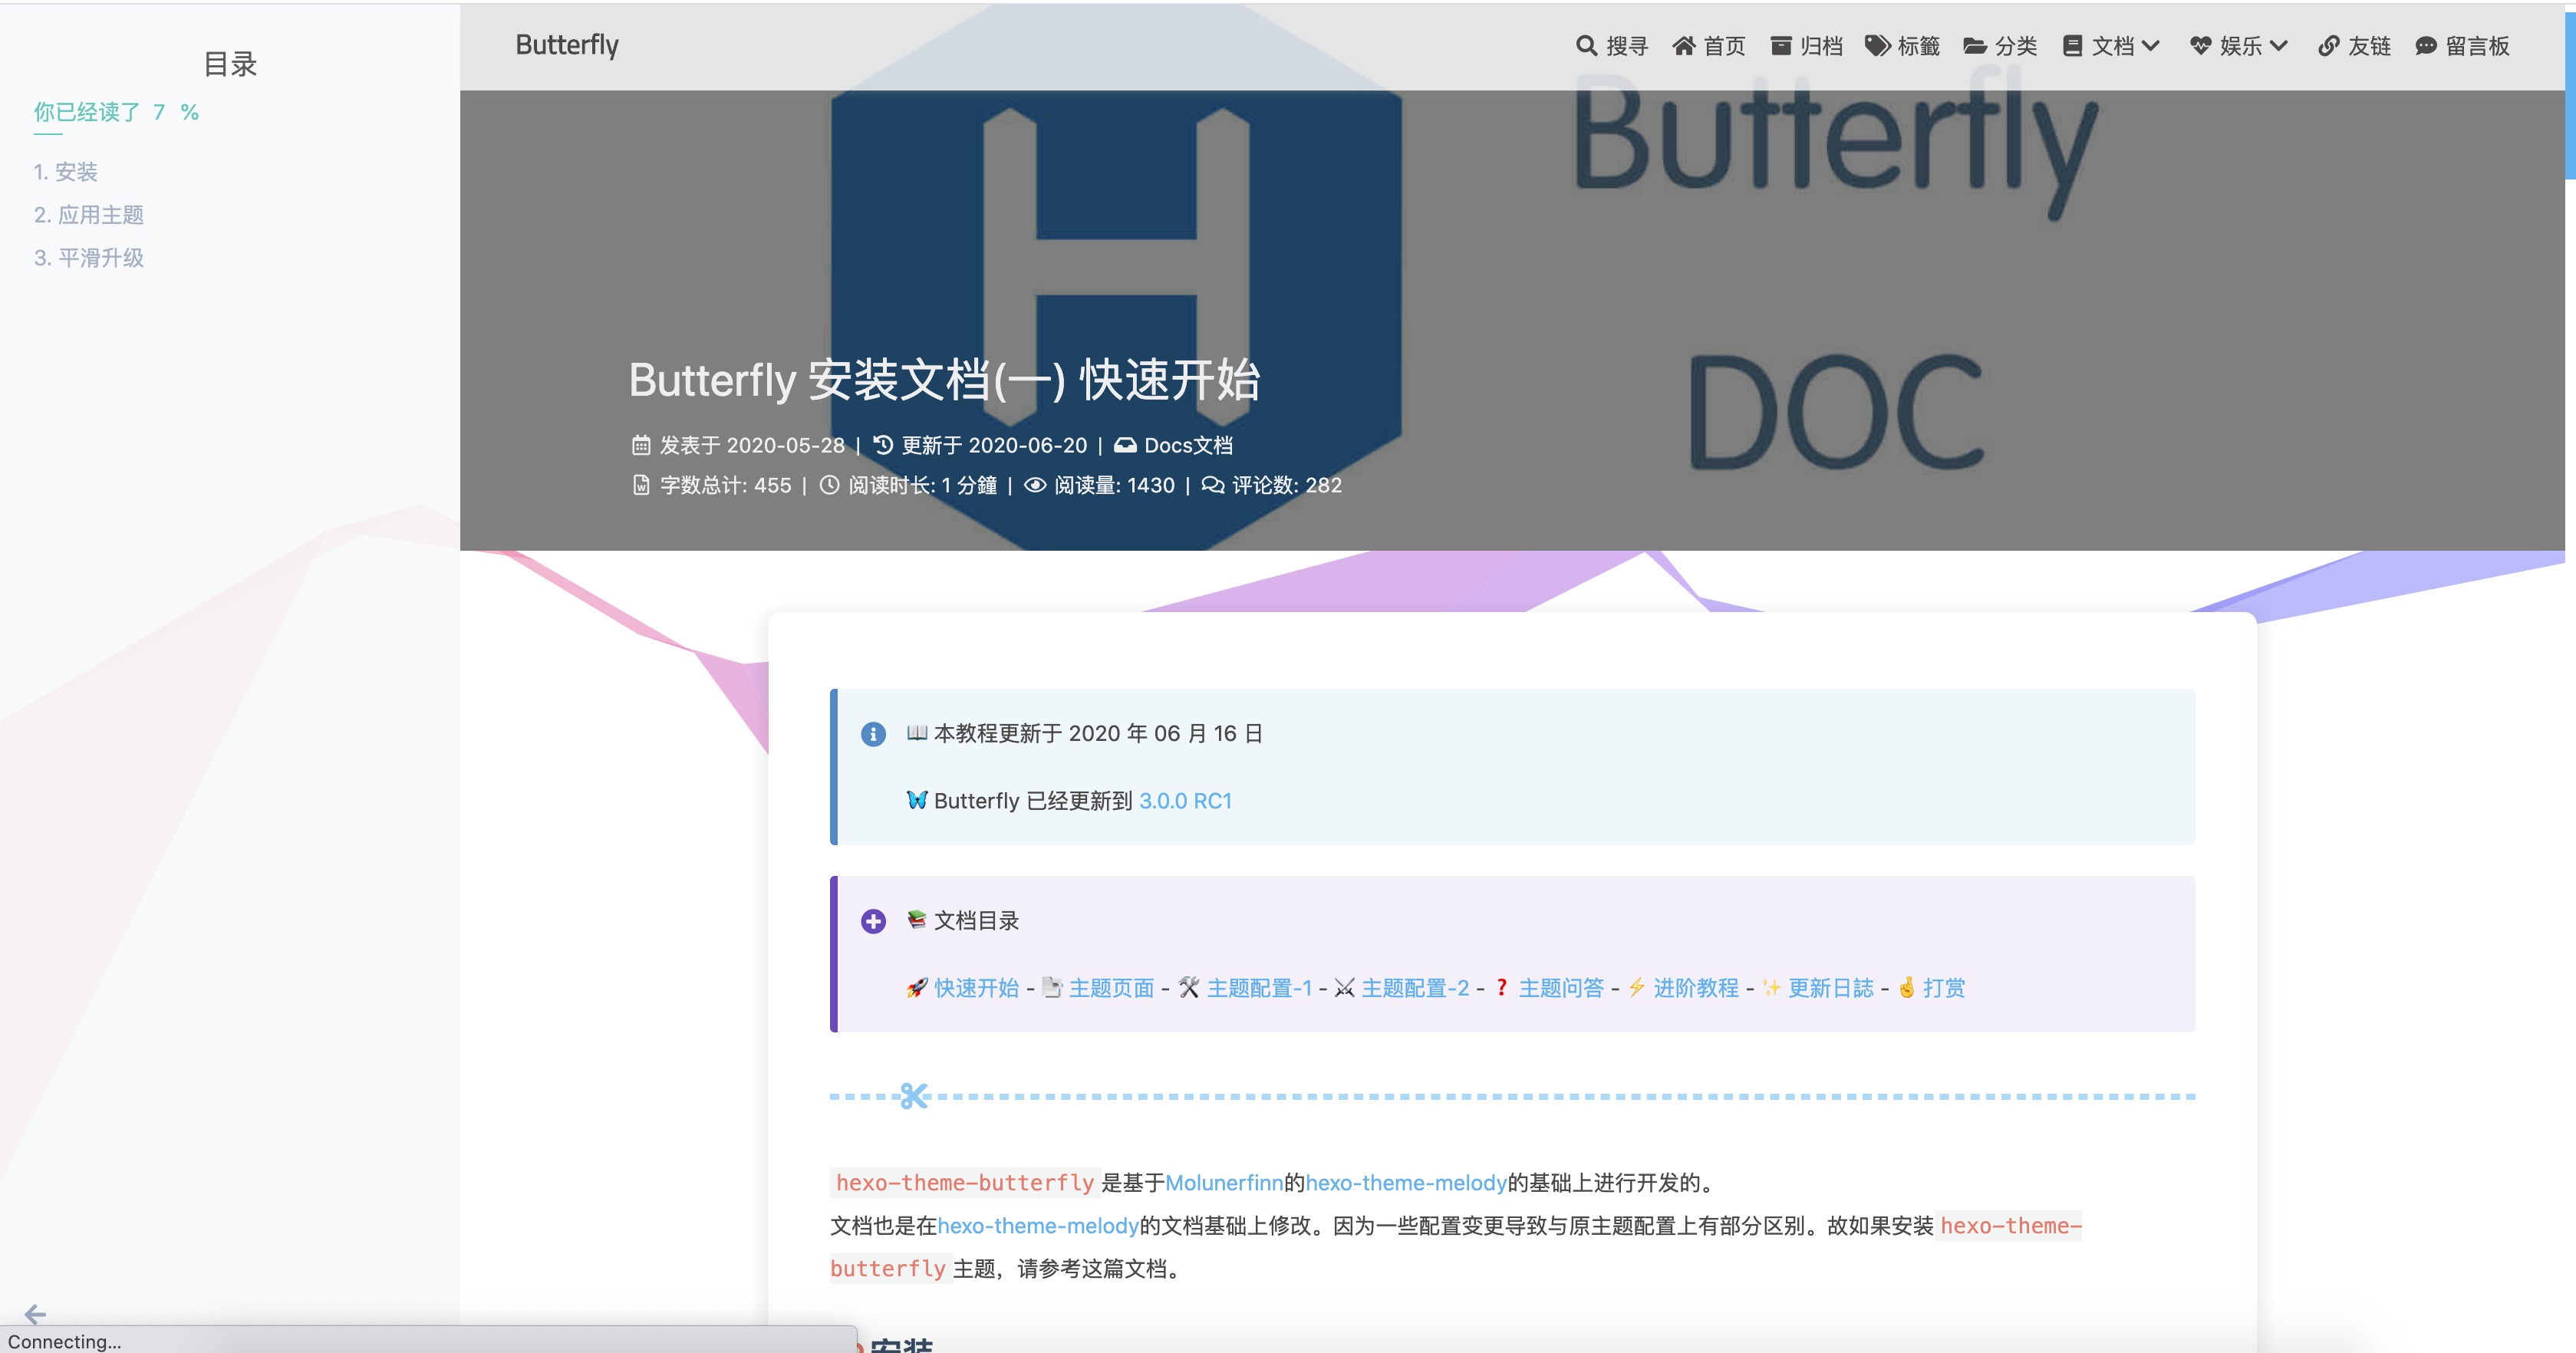The height and width of the screenshot is (1353, 2576).
Task: Click the folder icon for 分类
Action: (x=1974, y=46)
